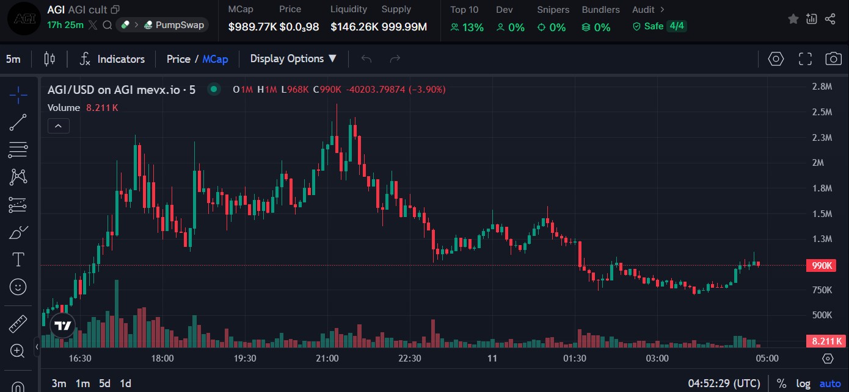Toggle log scale on price axis

[803, 383]
